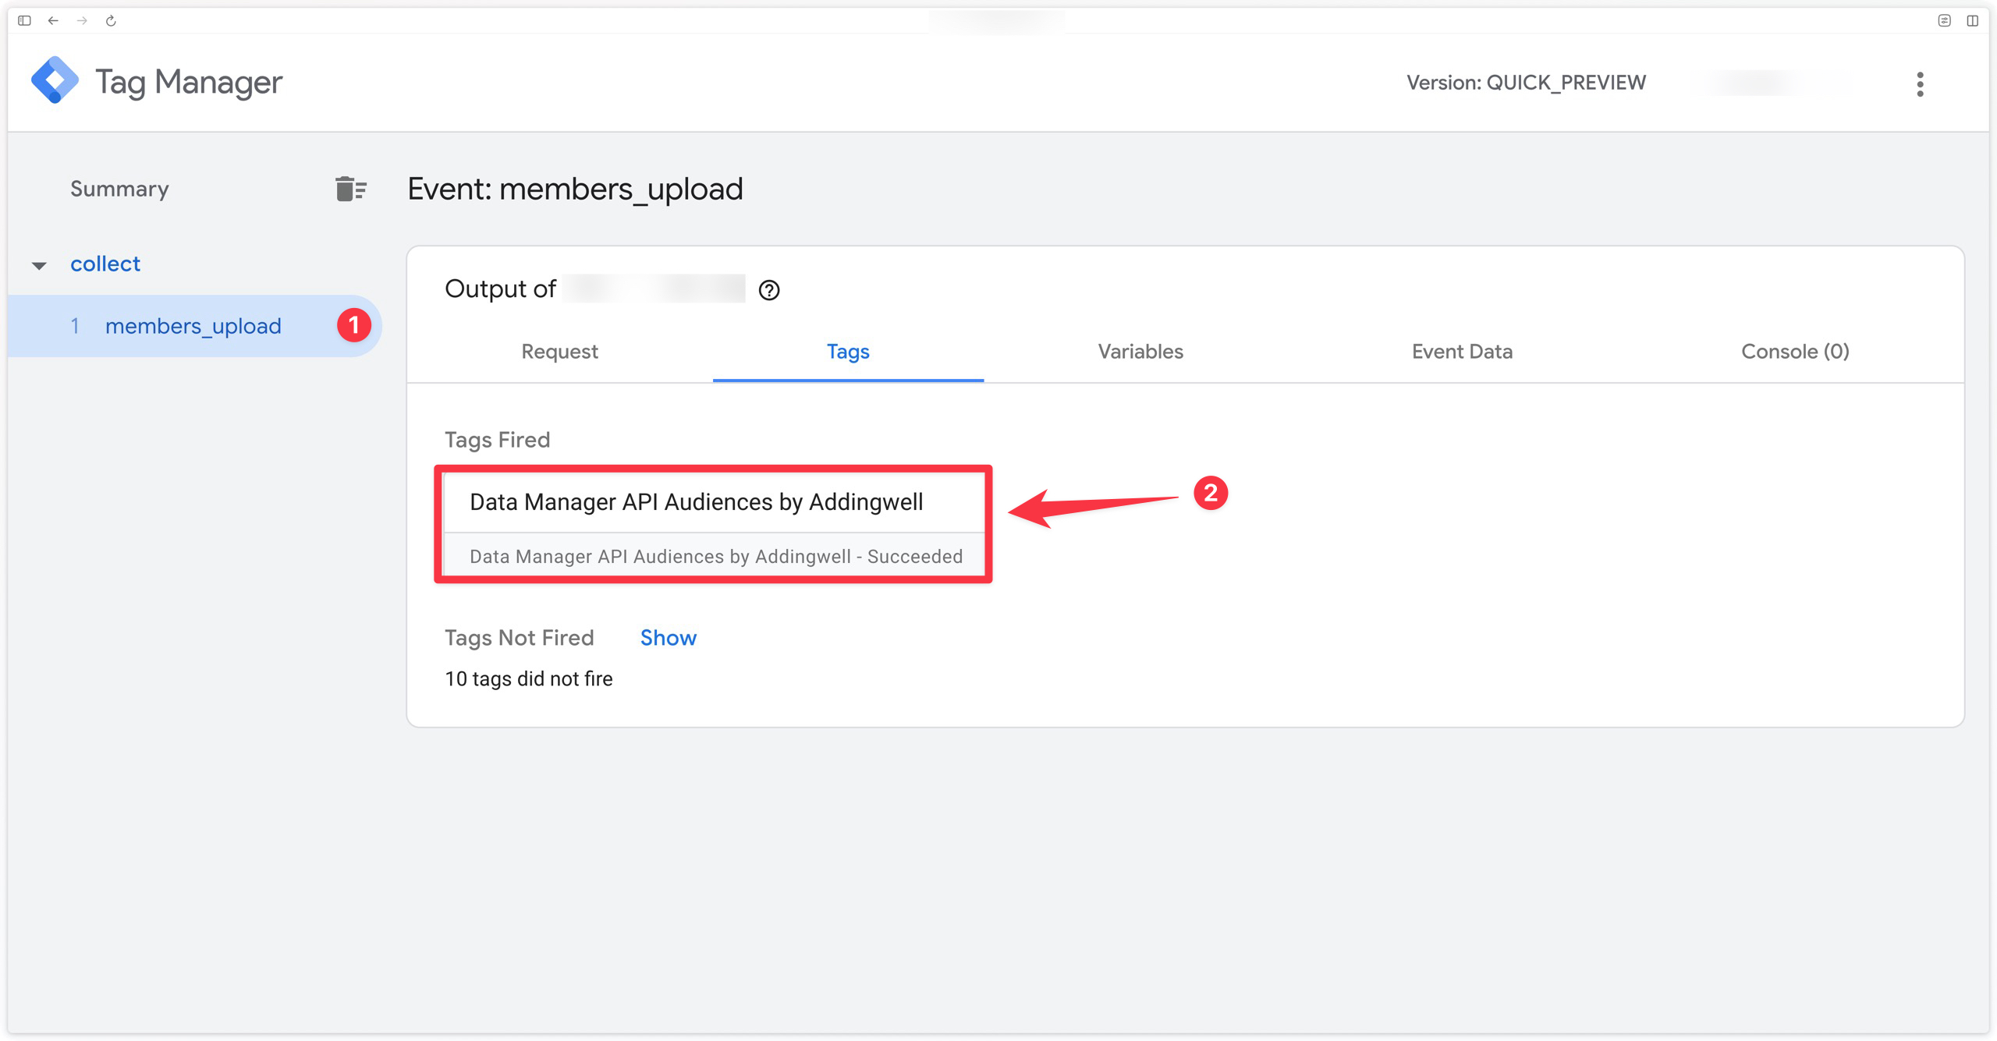1997x1041 pixels.
Task: Clear events with the trash list icon
Action: tap(351, 189)
